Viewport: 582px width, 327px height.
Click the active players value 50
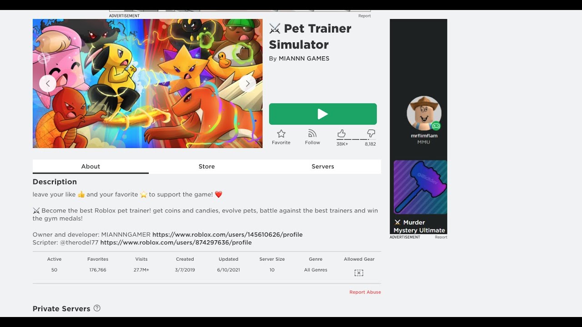[54, 270]
